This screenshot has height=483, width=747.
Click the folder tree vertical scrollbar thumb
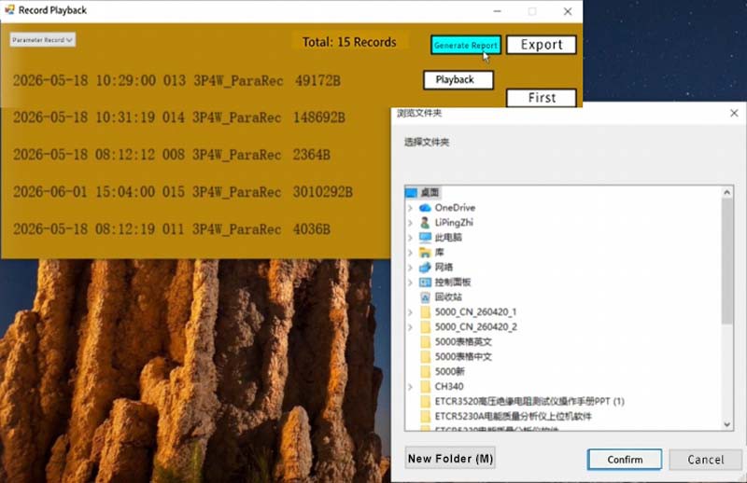pos(727,261)
